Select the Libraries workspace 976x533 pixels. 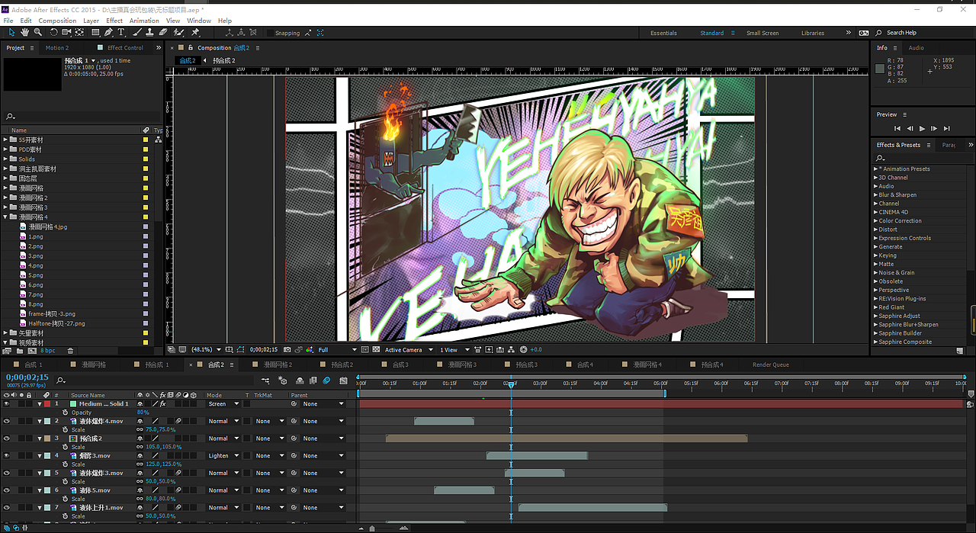coord(813,33)
